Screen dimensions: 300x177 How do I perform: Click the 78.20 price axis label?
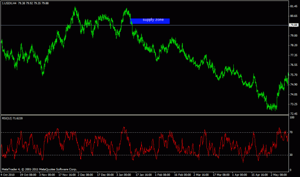tap(294, 45)
